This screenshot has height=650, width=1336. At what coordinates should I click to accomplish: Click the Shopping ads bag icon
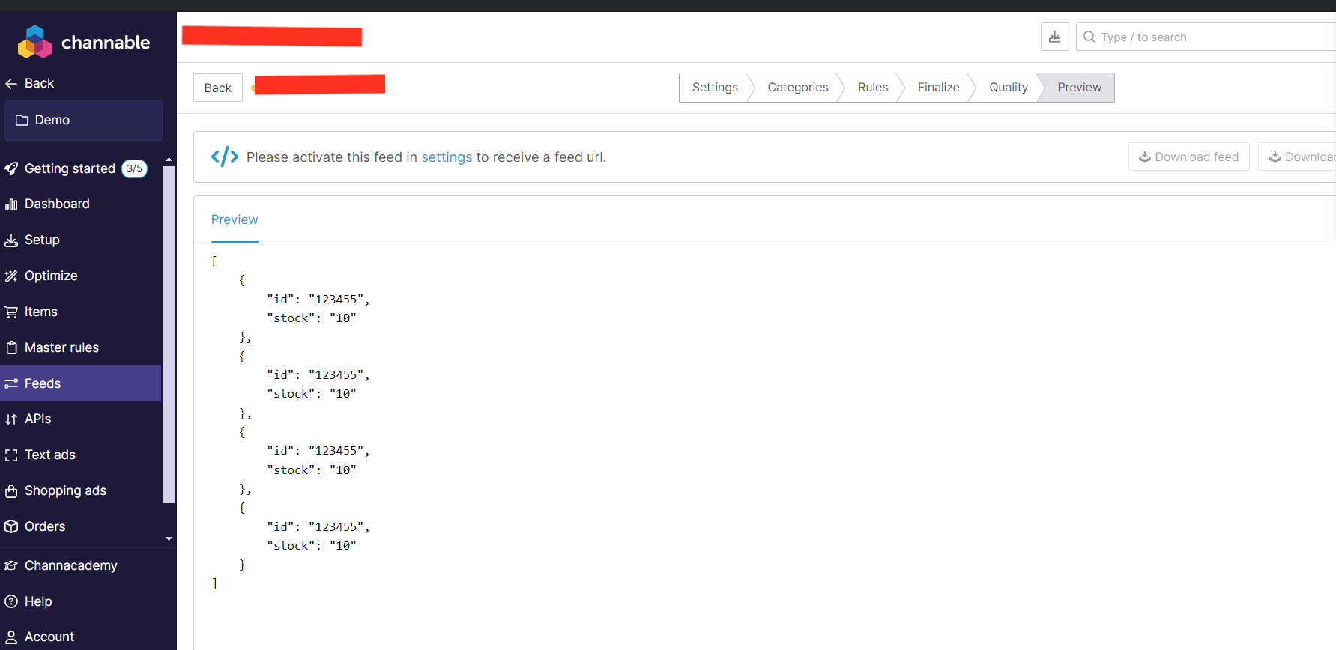click(11, 491)
